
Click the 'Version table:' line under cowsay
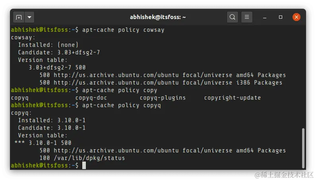point(43,60)
